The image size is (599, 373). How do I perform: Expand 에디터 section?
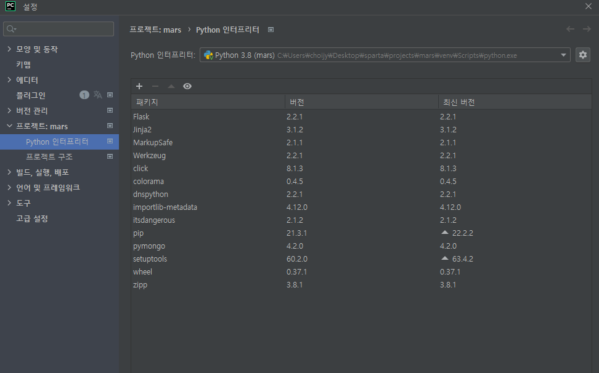click(x=9, y=80)
